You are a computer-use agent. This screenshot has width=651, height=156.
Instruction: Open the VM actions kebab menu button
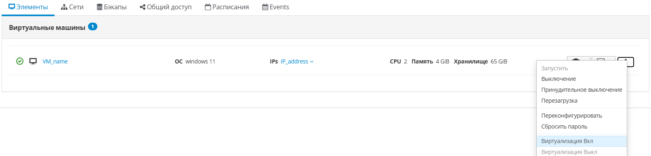(x=626, y=61)
